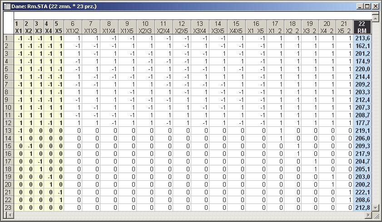Select column header 3 X3

39,27
